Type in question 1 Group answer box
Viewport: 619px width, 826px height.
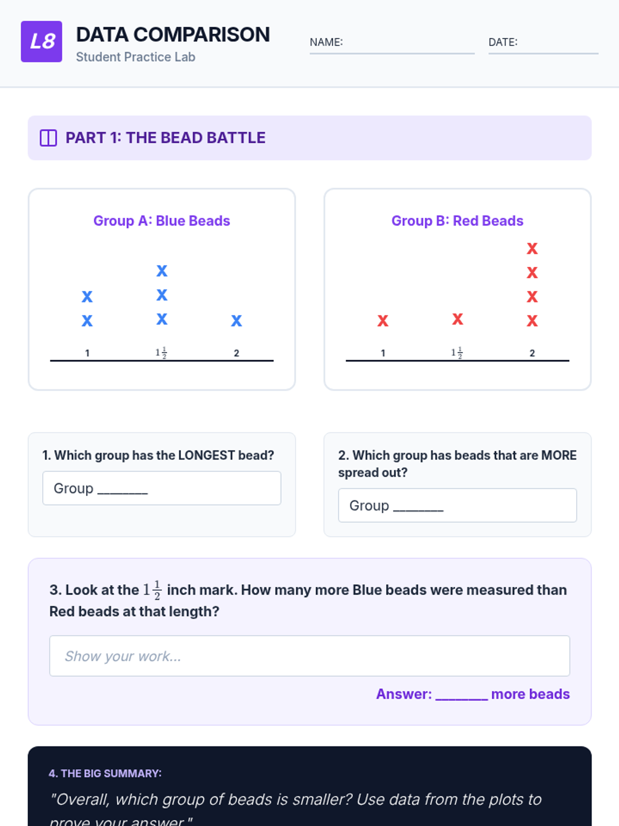pos(161,488)
